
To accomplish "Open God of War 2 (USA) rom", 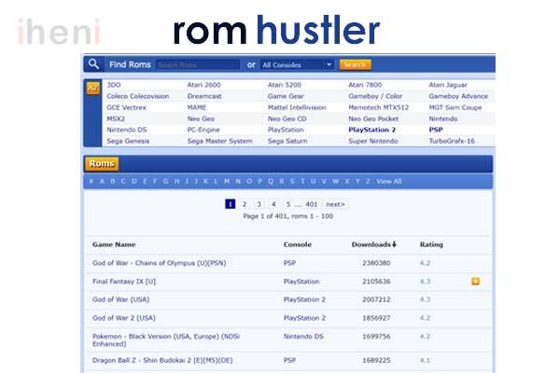I will (123, 318).
